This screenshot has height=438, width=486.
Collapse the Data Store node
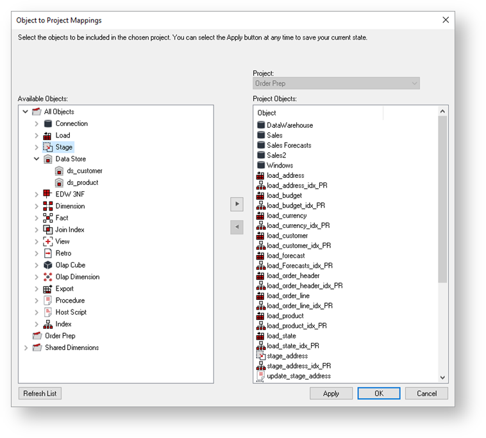(x=37, y=159)
